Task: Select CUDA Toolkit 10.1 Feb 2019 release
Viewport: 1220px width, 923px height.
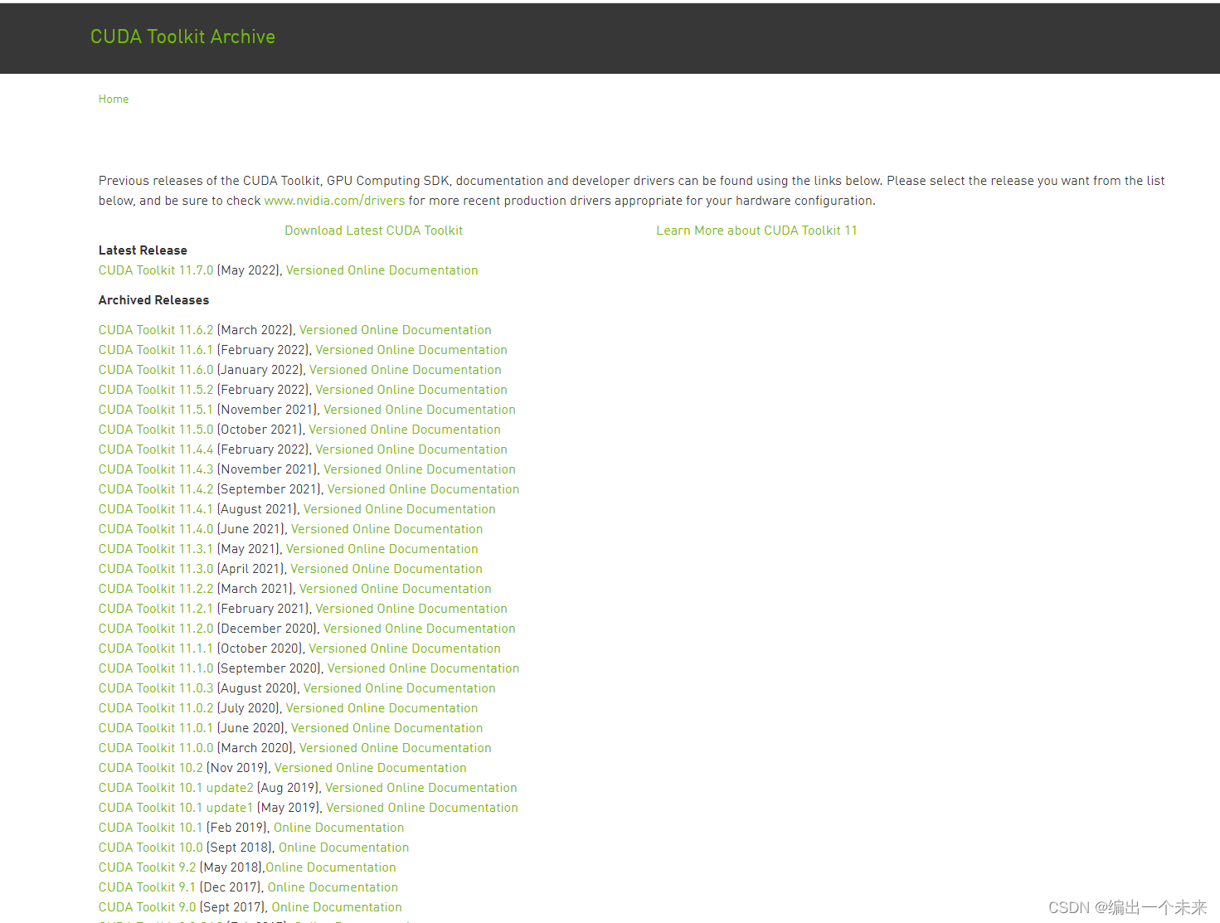Action: [151, 828]
